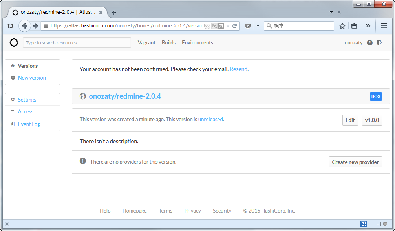The image size is (395, 231).
Task: Open the Firefox hamburger menu
Action: (x=384, y=25)
